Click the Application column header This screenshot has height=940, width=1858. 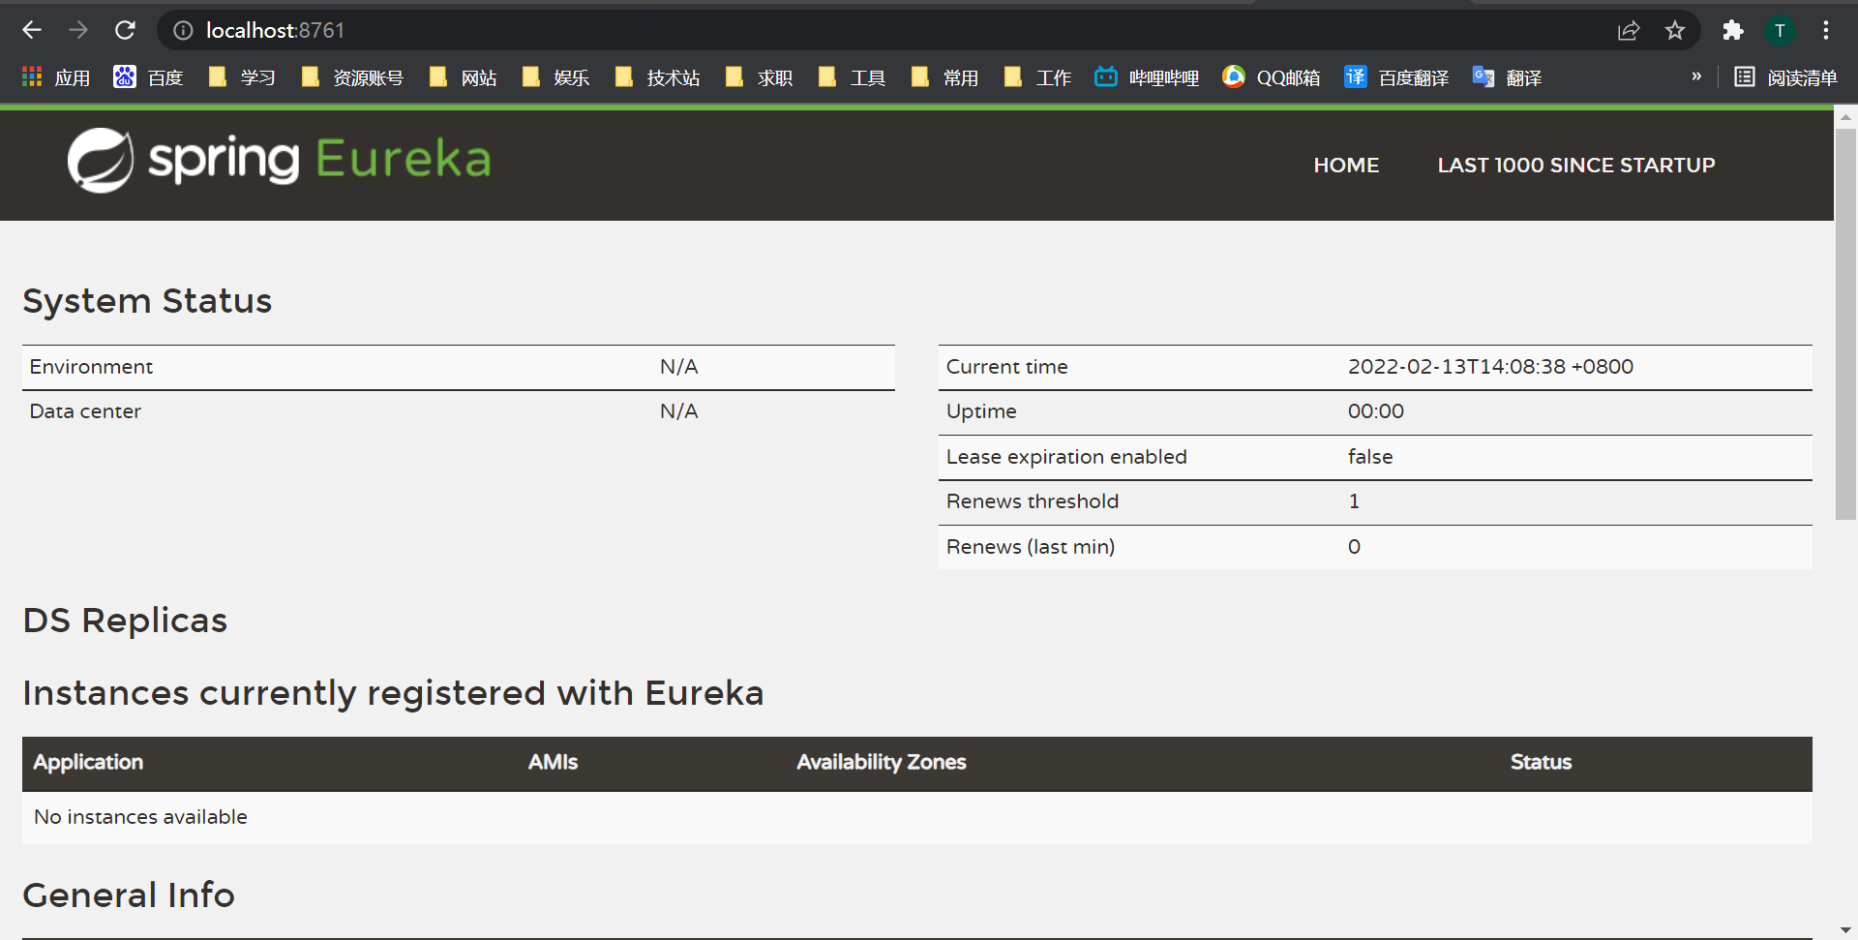tap(88, 762)
